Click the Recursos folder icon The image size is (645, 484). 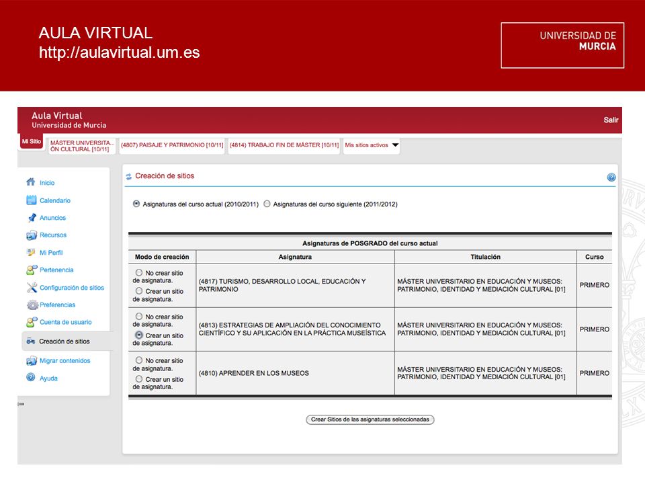point(32,235)
